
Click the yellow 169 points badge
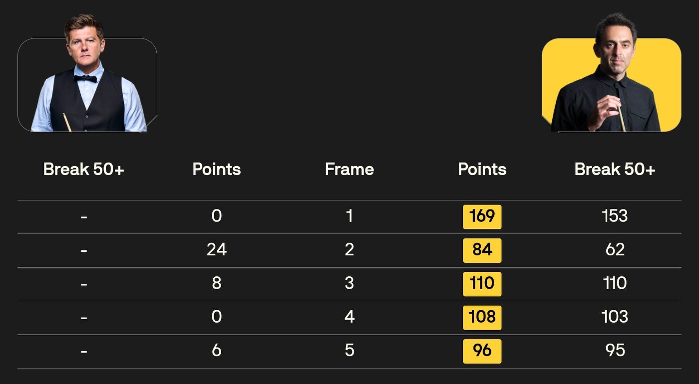click(x=482, y=216)
